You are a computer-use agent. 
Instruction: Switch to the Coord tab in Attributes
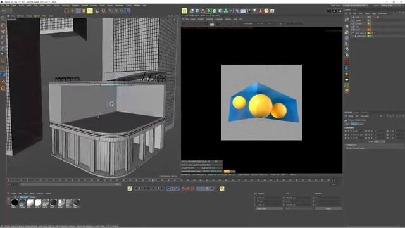point(354,124)
